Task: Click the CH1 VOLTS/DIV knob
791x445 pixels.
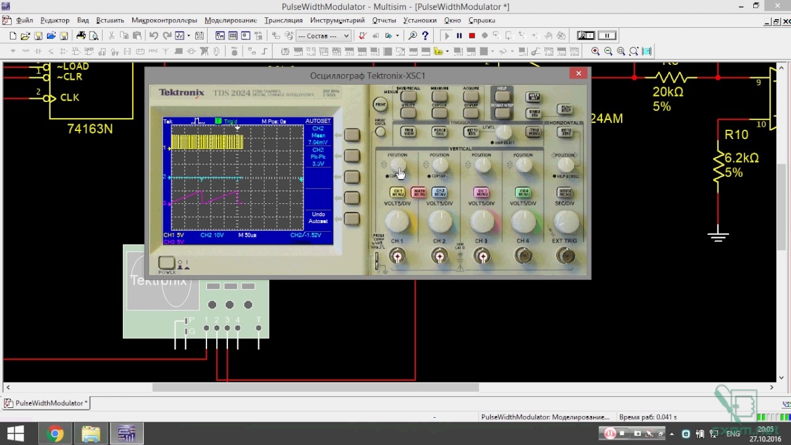Action: click(x=397, y=222)
